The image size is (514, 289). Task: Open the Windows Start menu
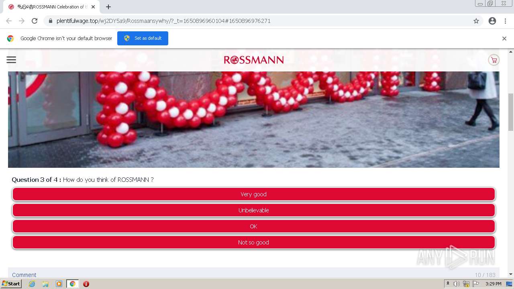point(11,284)
